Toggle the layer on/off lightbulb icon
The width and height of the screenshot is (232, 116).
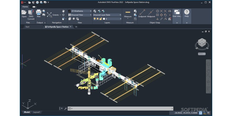tap(95, 19)
